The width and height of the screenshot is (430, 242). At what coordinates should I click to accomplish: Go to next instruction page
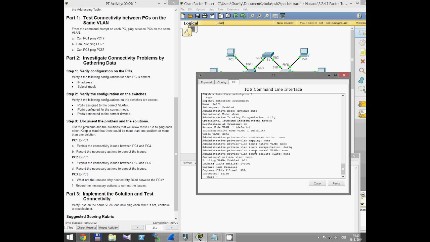coord(171,228)
